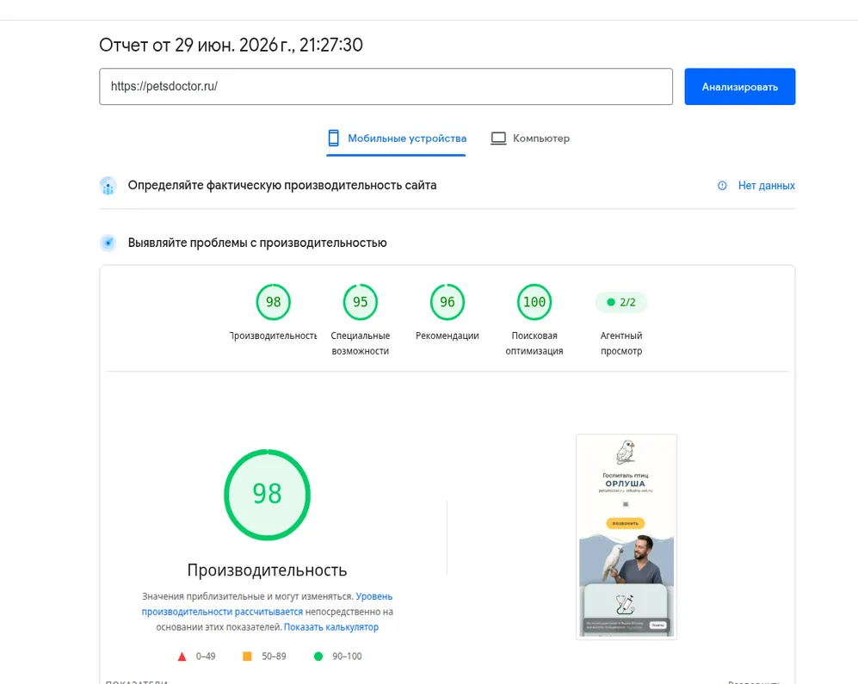
Task: Switch to Мобильные устройства tab
Action: pyautogui.click(x=396, y=139)
